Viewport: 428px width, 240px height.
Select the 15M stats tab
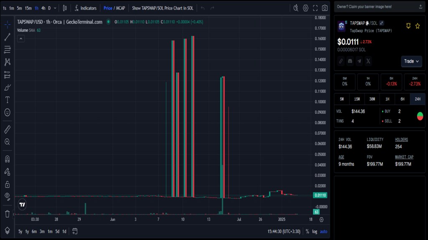[357, 99]
